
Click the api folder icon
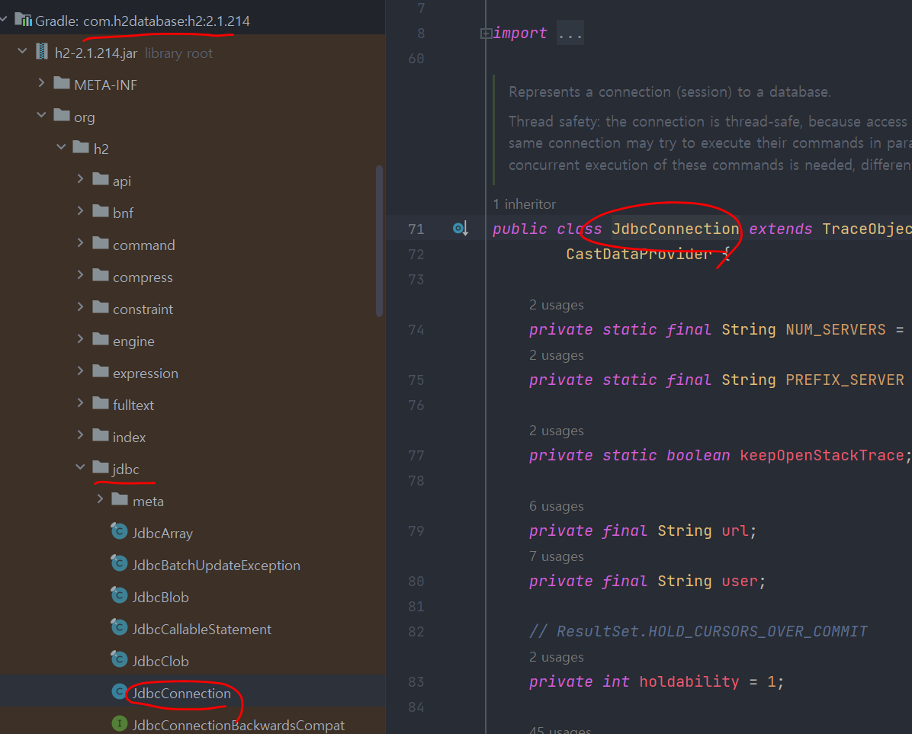[101, 179]
